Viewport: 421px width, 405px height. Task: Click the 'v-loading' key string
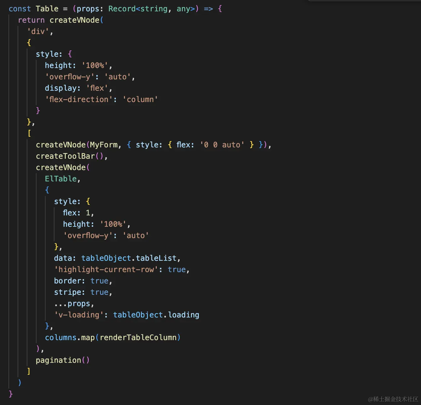tap(79, 315)
